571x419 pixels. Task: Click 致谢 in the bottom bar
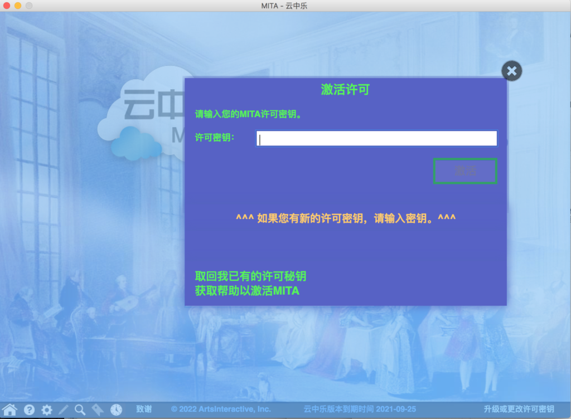(x=144, y=410)
